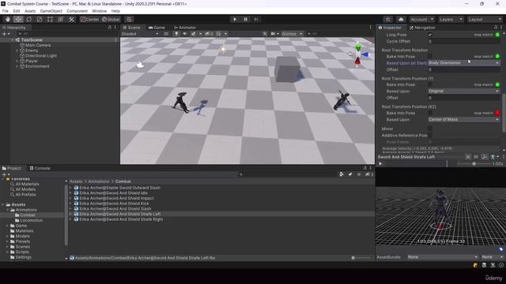Open the Layout dropdown
Viewport: 506px width, 284px height.
485,19
